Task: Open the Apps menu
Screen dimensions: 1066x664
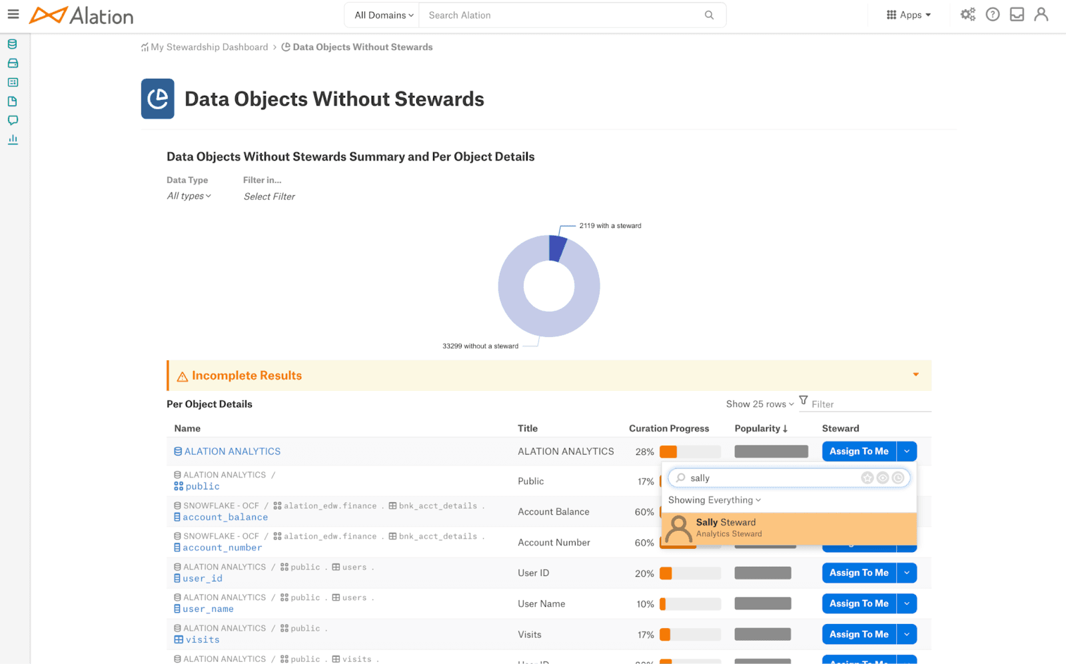Action: (x=909, y=15)
